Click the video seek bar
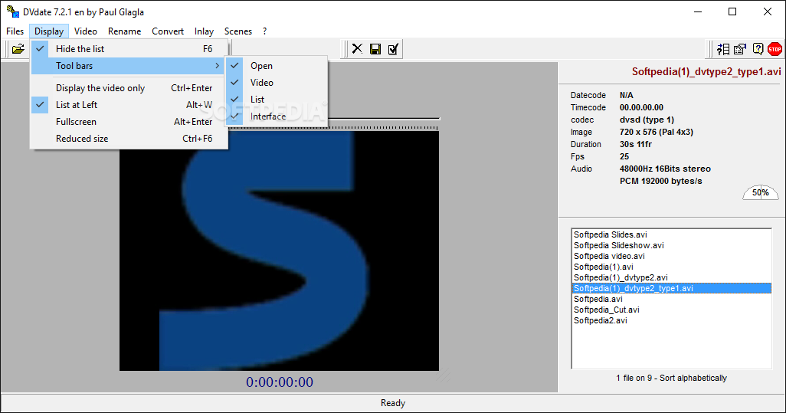The height and width of the screenshot is (413, 786). pos(384,119)
